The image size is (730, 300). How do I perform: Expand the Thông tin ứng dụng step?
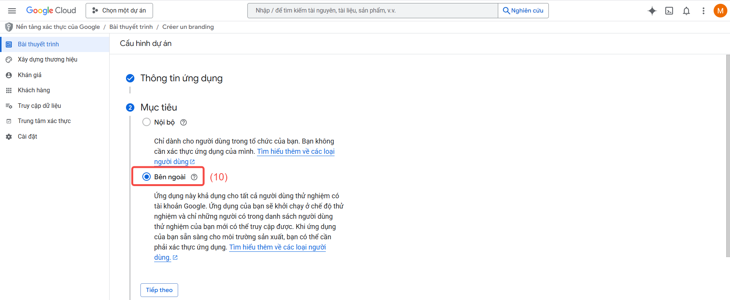pyautogui.click(x=182, y=78)
